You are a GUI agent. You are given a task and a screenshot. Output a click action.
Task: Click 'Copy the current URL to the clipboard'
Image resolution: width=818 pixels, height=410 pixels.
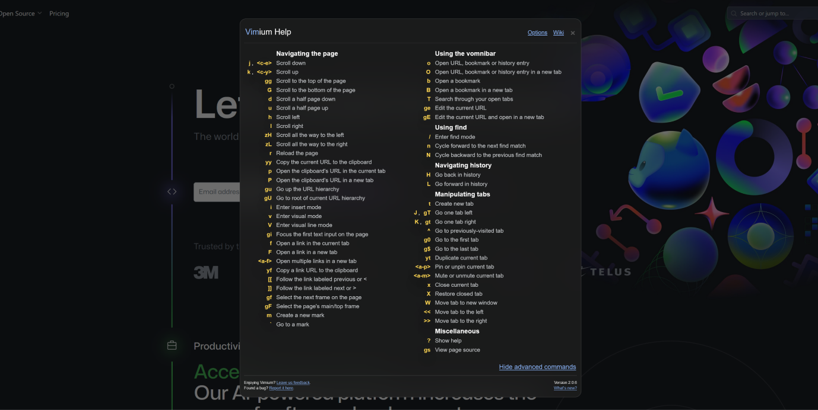click(x=324, y=162)
